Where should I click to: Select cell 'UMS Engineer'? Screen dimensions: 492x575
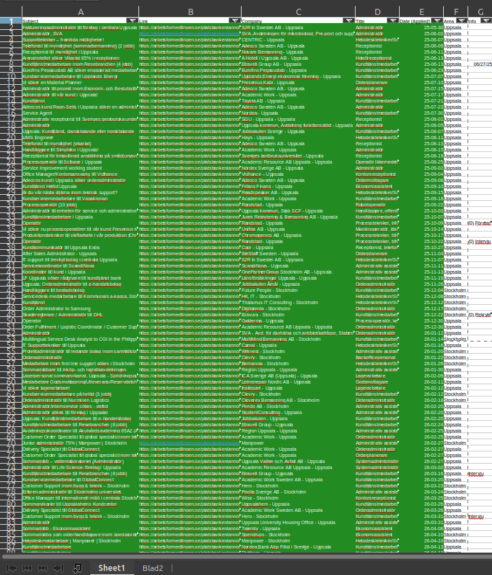coord(80,138)
